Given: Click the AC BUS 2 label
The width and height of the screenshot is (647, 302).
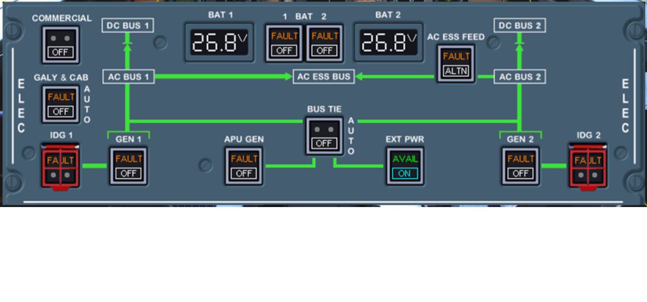Looking at the screenshot, I should tap(520, 77).
